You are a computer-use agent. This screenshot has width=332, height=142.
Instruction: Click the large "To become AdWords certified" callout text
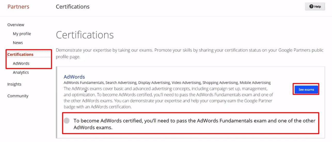point(194,124)
